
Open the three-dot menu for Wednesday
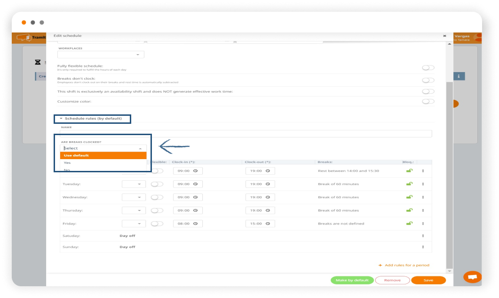[423, 197]
